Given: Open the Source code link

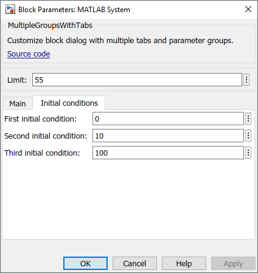Looking at the screenshot, I should tap(29, 54).
